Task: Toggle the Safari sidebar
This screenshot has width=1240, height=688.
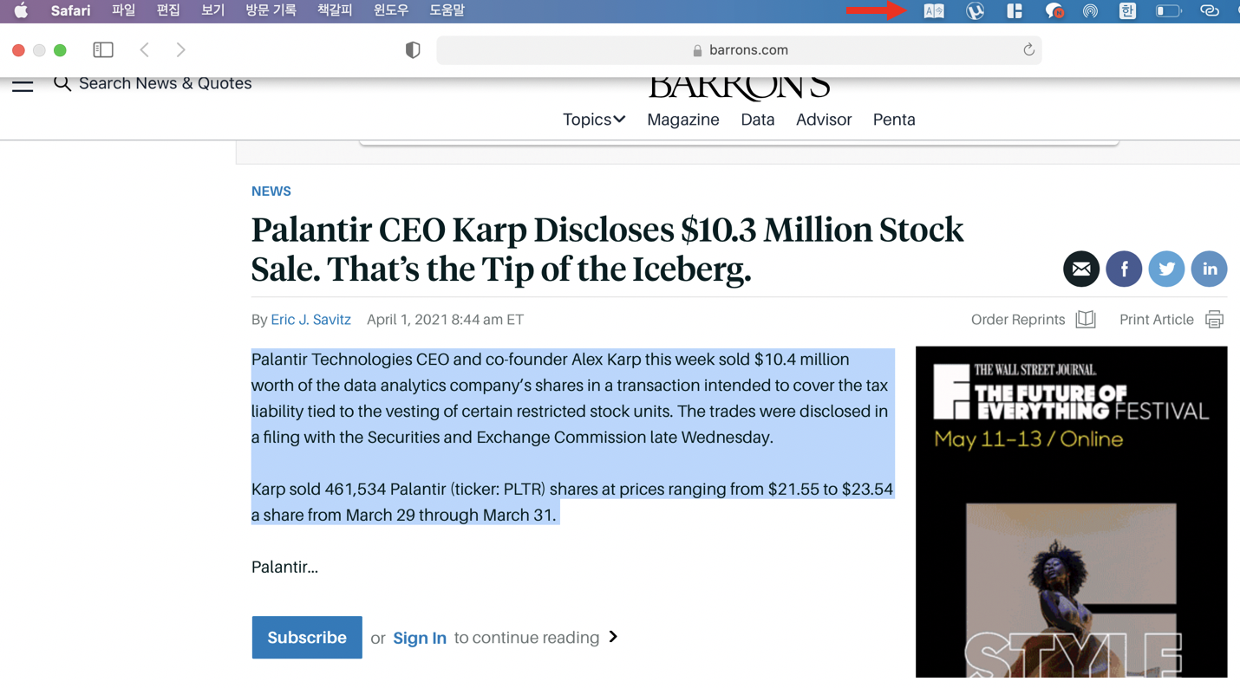Action: click(103, 50)
